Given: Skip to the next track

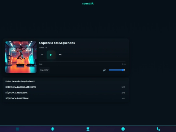Looking at the screenshot, I should pos(60,54).
